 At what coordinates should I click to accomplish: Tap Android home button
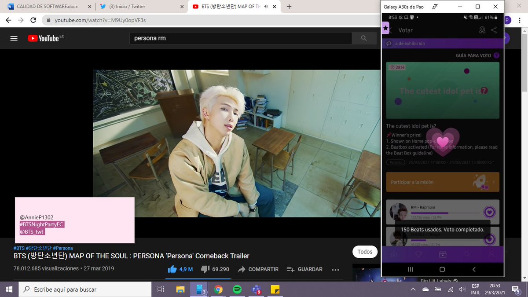[x=442, y=269]
